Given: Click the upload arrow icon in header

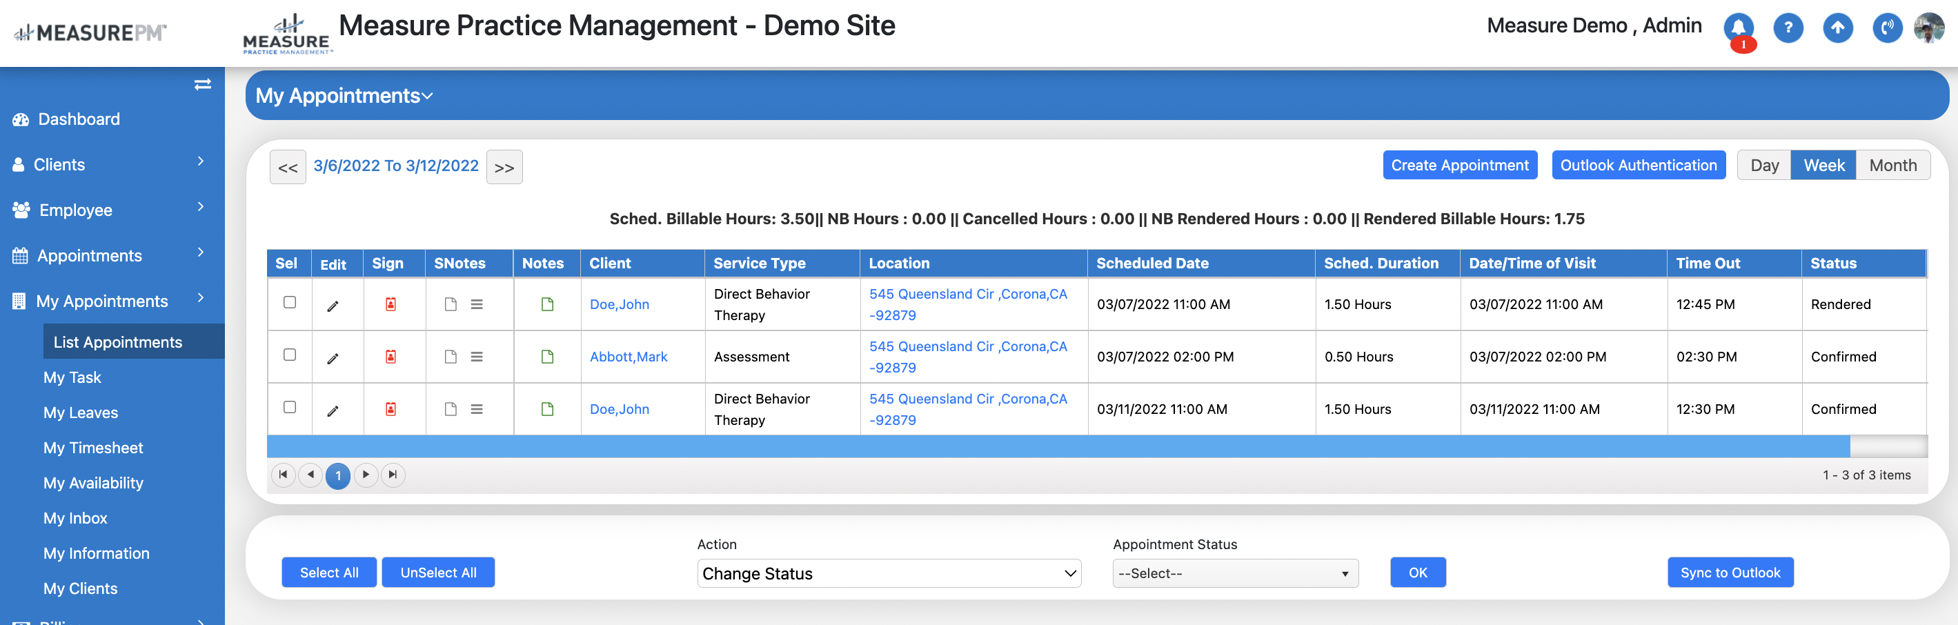Looking at the screenshot, I should pyautogui.click(x=1837, y=28).
